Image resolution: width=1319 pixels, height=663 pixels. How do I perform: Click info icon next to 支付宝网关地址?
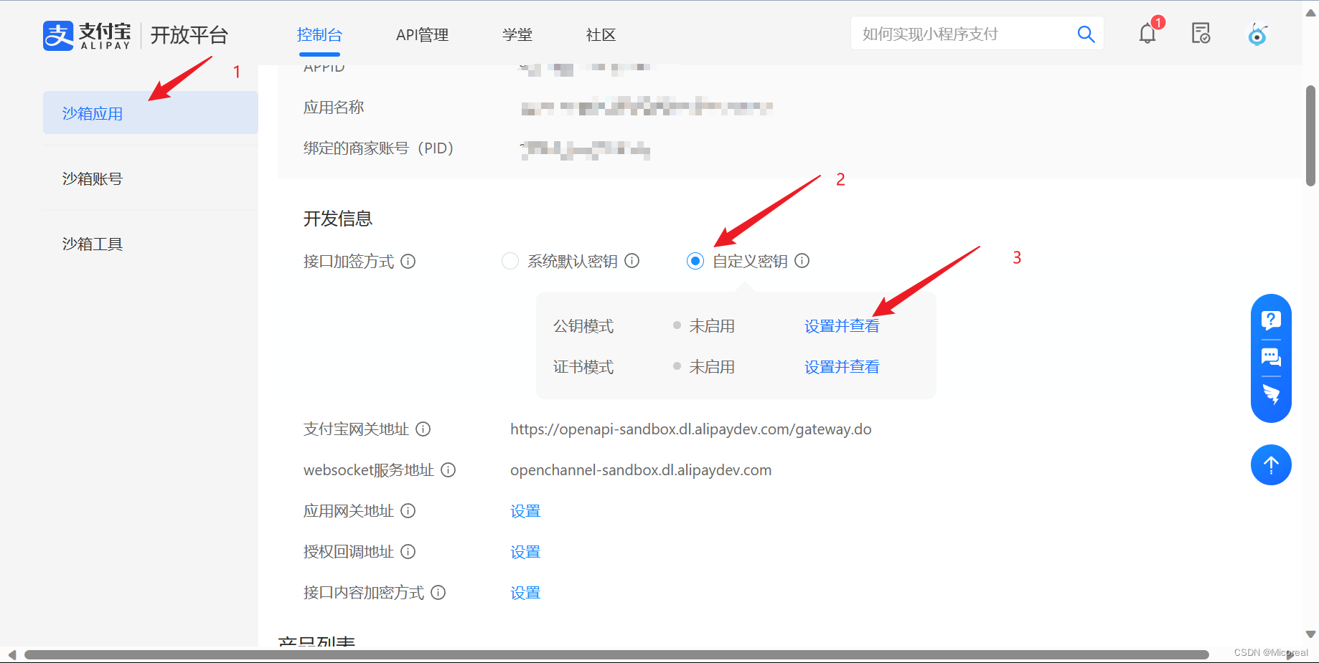423,429
